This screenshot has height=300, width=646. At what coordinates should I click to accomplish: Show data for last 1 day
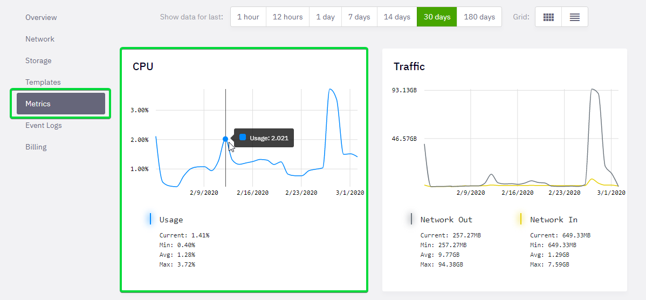(326, 17)
